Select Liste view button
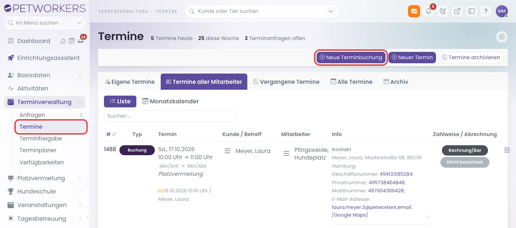Viewport: 516px width, 228px height. 120,101
